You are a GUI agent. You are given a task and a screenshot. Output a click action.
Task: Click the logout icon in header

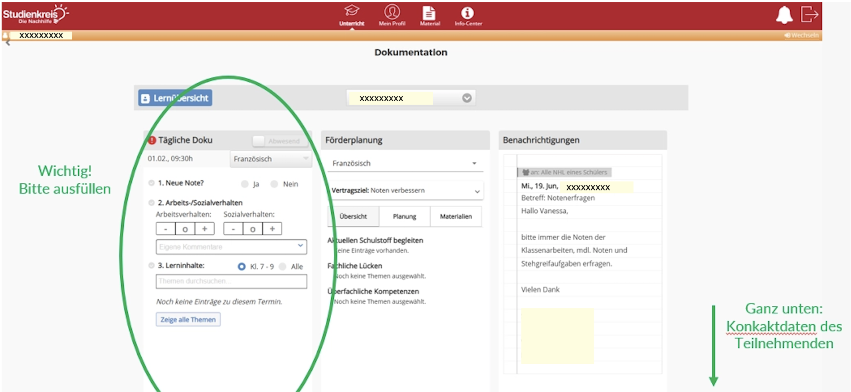pos(809,14)
